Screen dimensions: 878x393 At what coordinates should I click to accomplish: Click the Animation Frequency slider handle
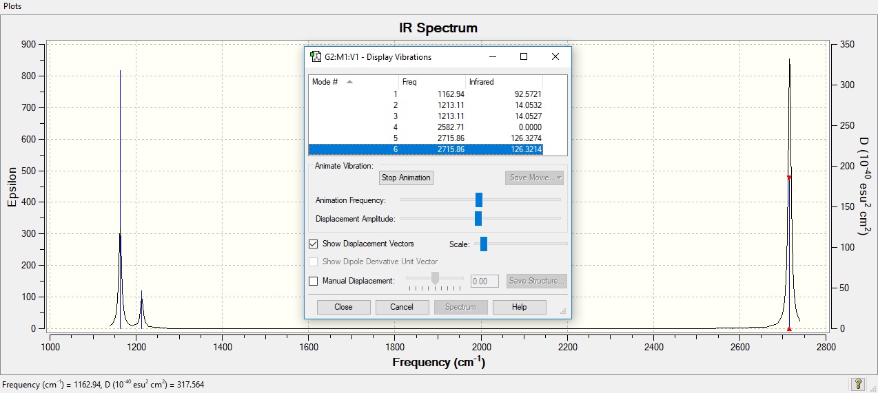[479, 200]
